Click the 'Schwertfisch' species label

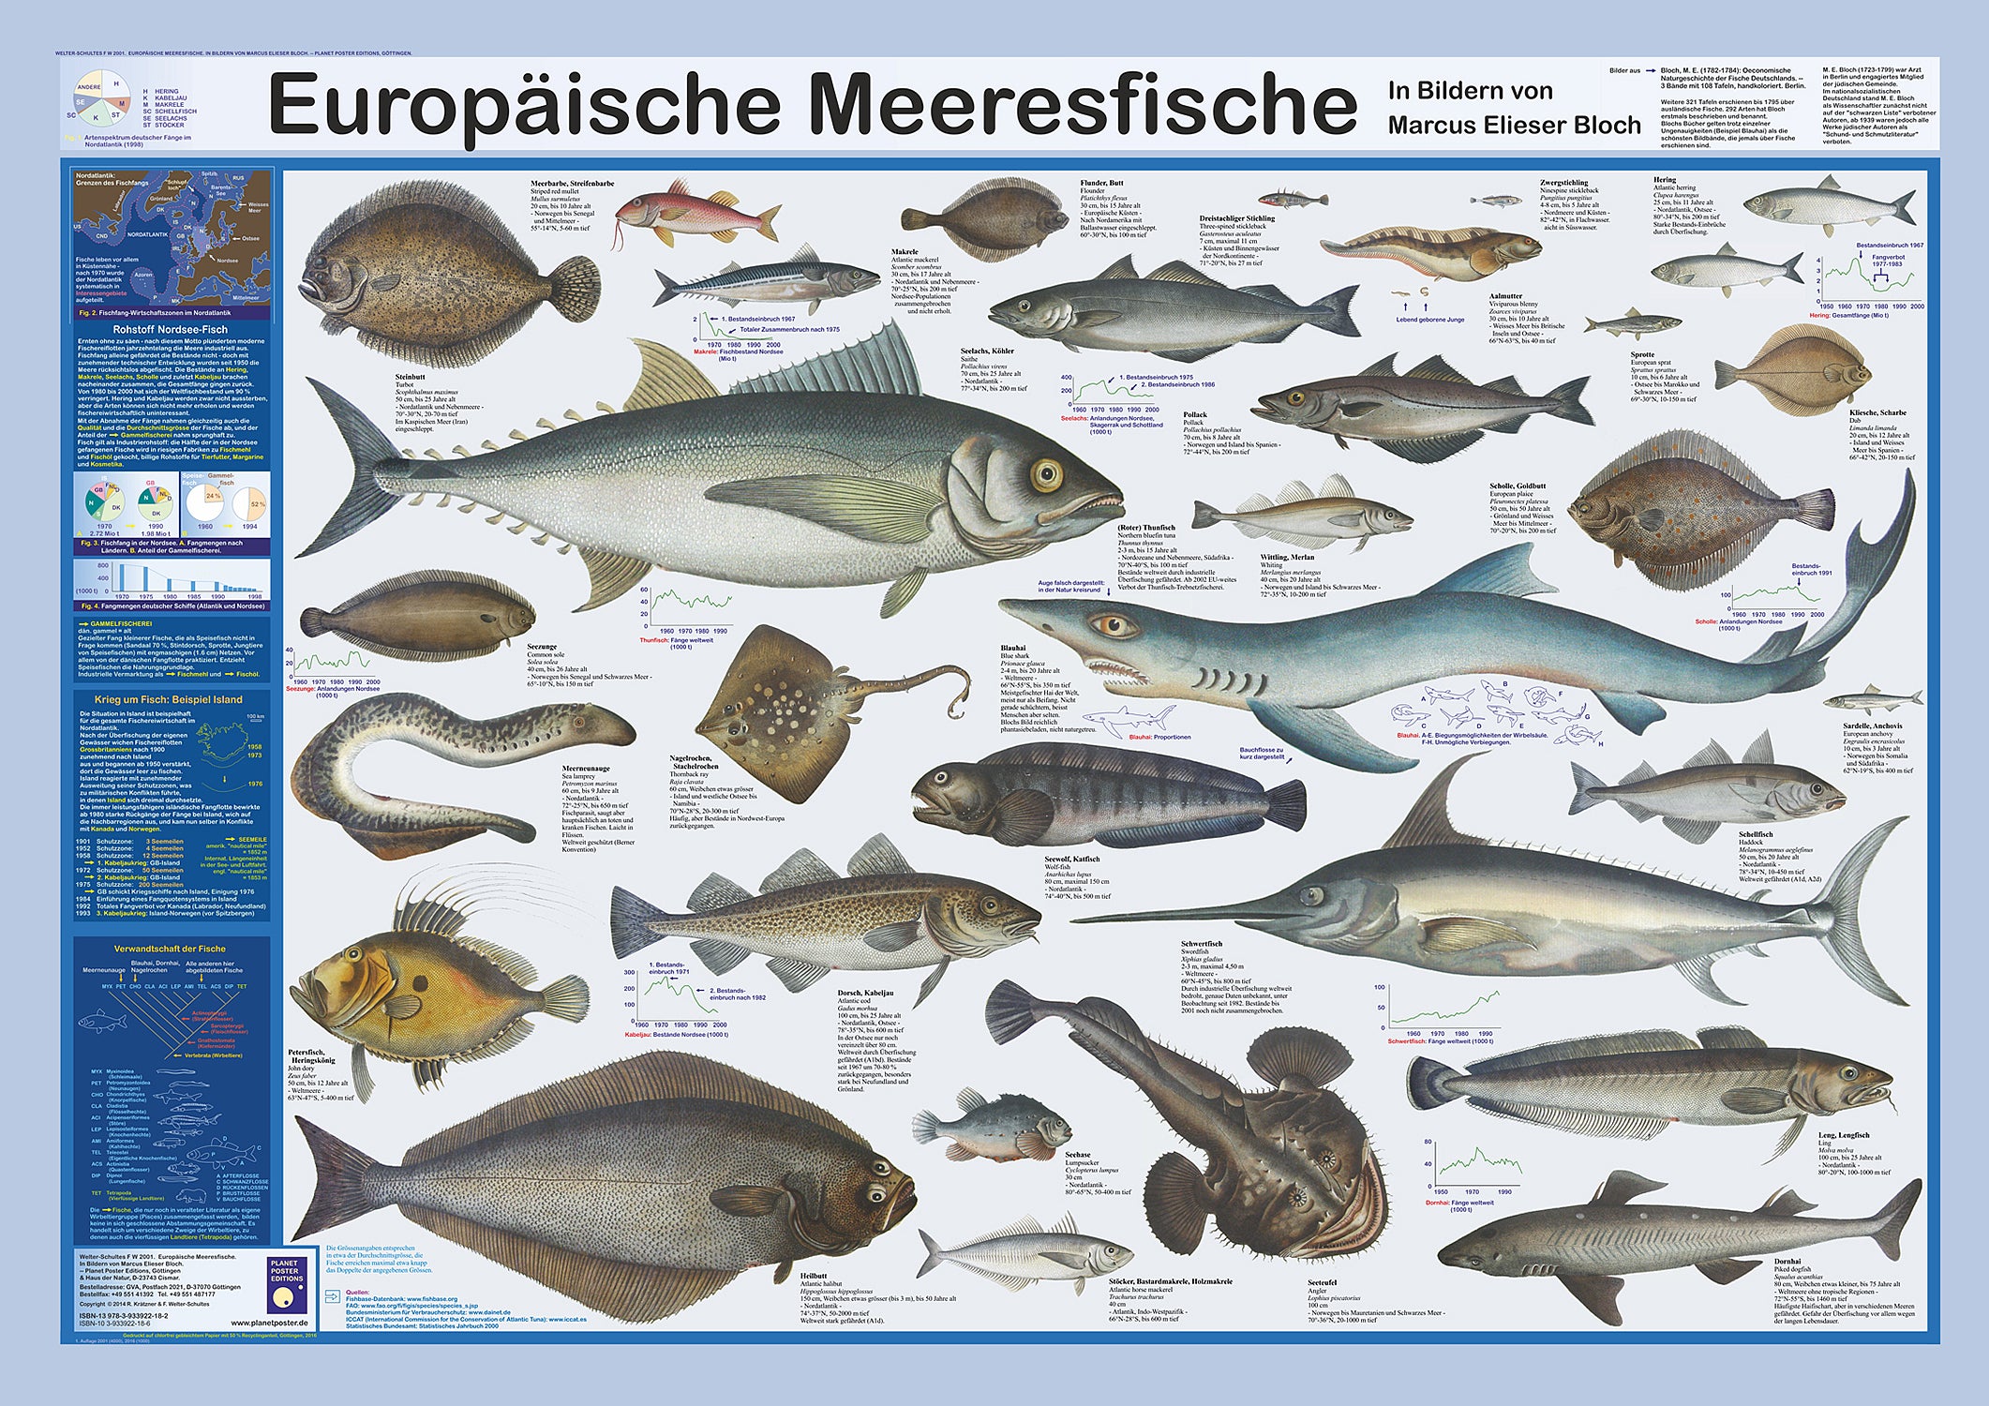(1203, 944)
